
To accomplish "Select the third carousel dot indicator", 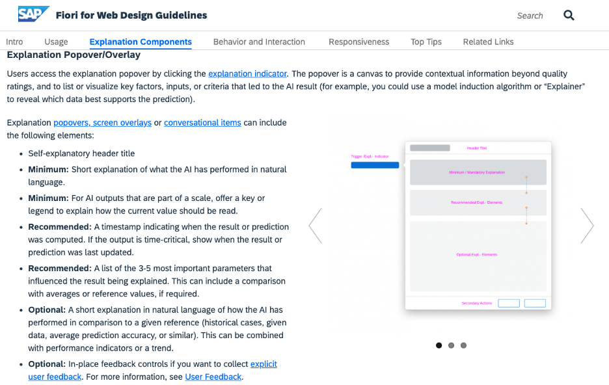I will tap(463, 345).
